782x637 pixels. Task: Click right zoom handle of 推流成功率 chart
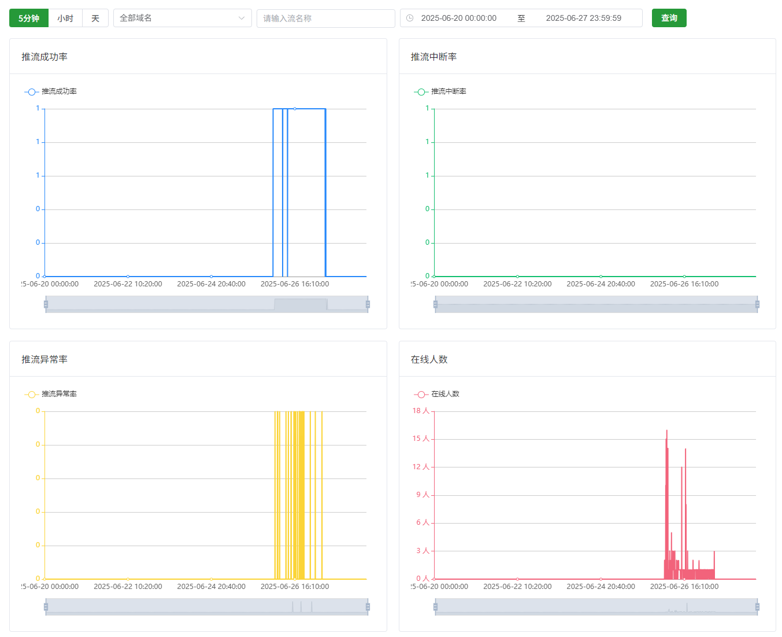[x=368, y=304]
